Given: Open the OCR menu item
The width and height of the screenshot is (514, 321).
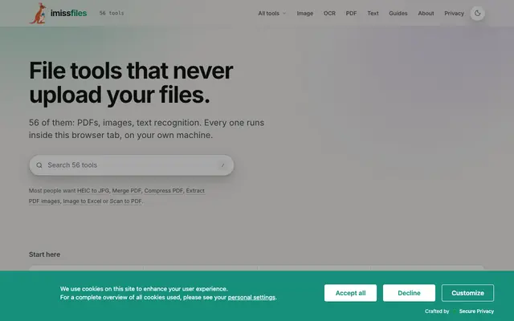Looking at the screenshot, I should [x=329, y=14].
